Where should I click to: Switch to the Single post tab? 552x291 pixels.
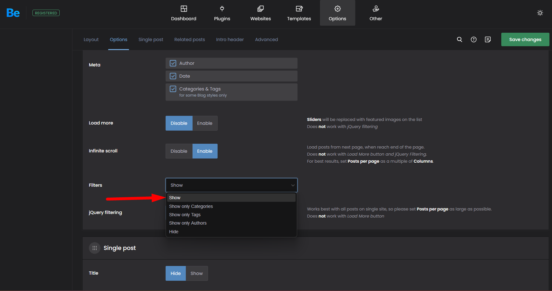(x=151, y=39)
